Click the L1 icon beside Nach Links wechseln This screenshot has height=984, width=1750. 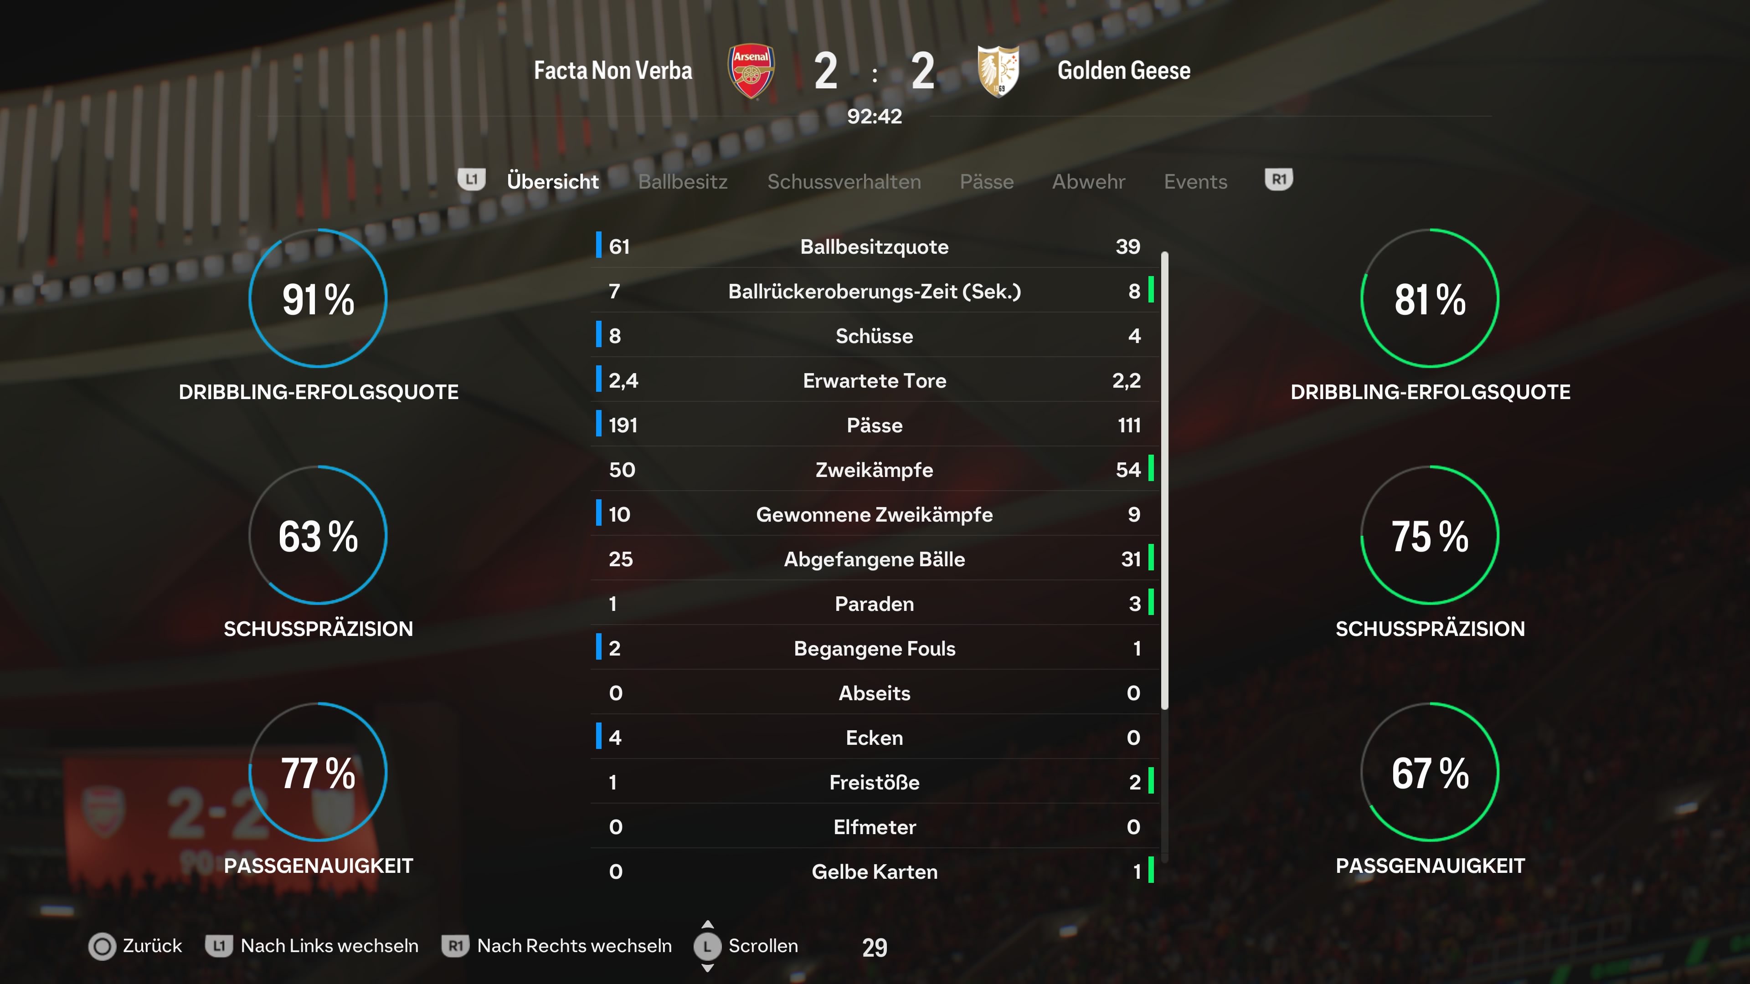click(219, 945)
